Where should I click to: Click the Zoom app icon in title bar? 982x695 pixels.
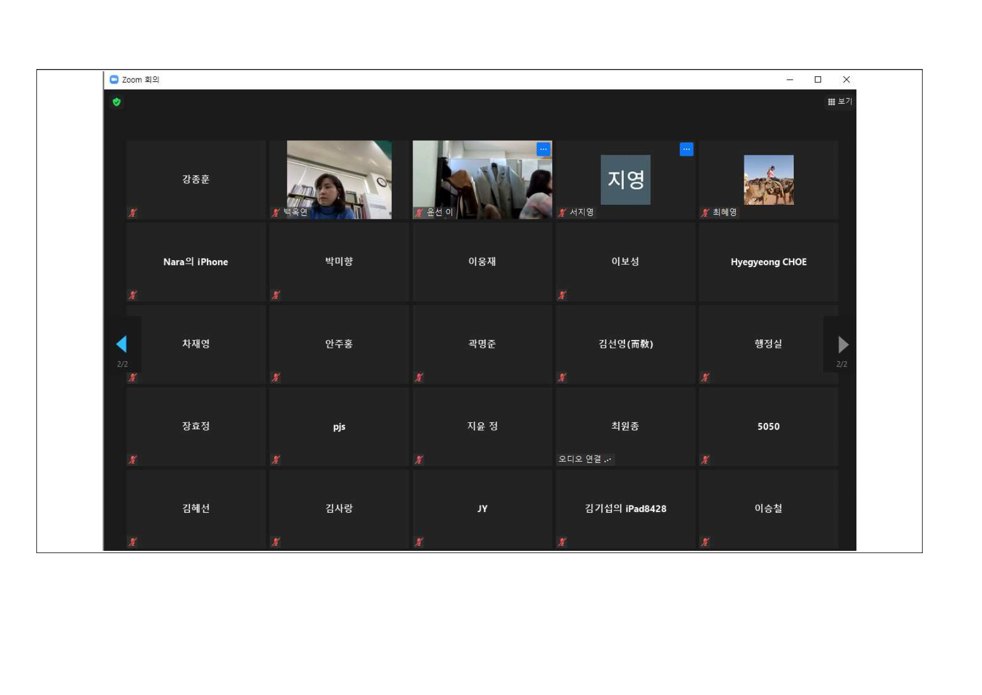point(114,80)
